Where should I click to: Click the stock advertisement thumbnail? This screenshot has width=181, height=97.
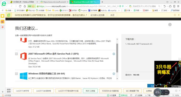pyautogui.click(x=167, y=74)
